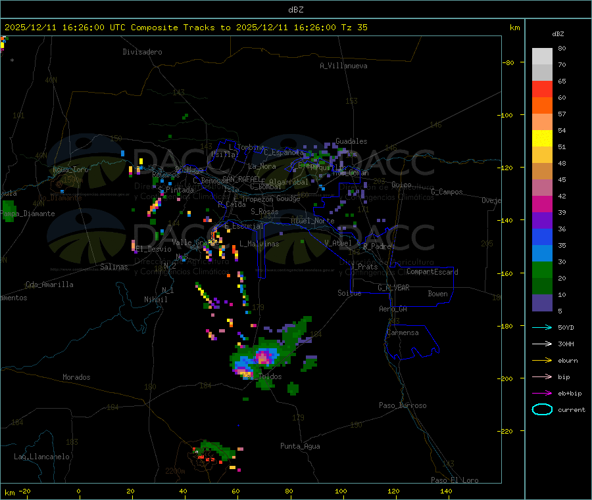Viewport: 592px width, 500px height.
Task: Click the 'J_Prats' map label
Action: [364, 267]
